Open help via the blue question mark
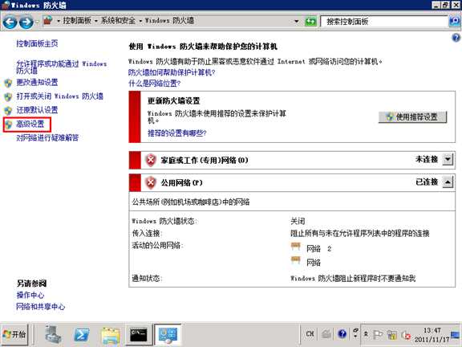 [x=456, y=38]
